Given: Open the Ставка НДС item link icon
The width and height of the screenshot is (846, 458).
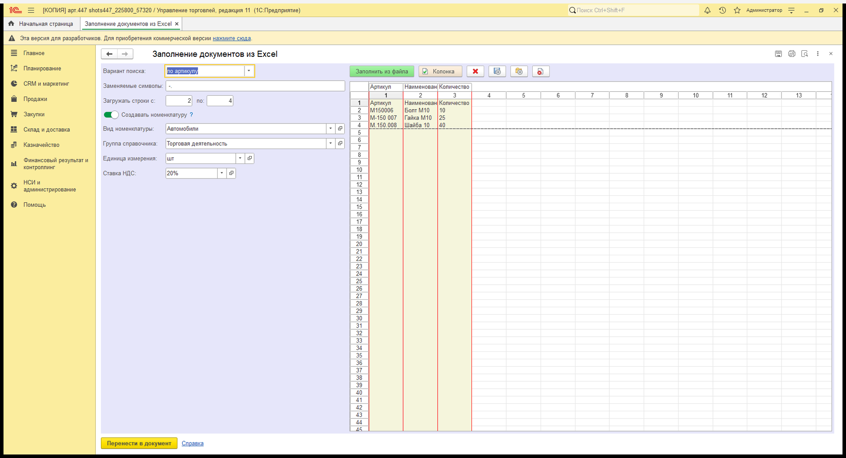Looking at the screenshot, I should tap(231, 173).
